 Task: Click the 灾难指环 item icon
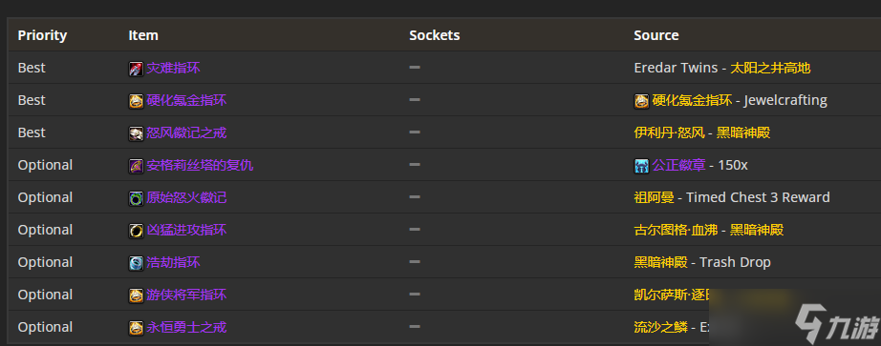click(x=136, y=69)
